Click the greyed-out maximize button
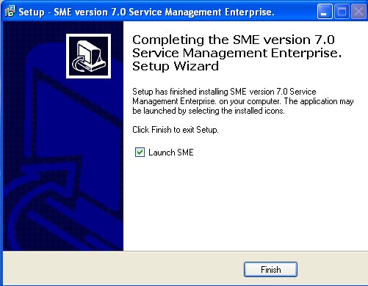368x286 pixels. pyautogui.click(x=342, y=12)
